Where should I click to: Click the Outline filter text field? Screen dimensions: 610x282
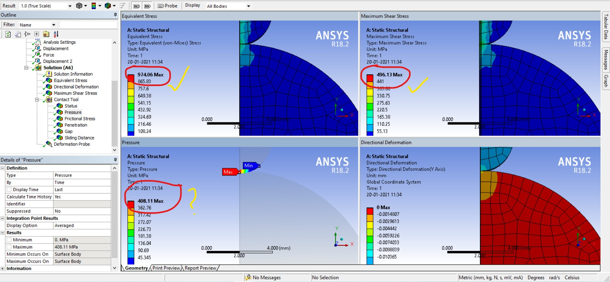click(x=88, y=25)
